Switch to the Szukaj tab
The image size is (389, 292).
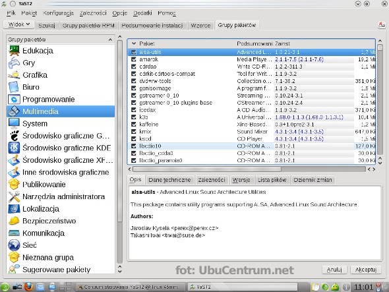coord(47,25)
